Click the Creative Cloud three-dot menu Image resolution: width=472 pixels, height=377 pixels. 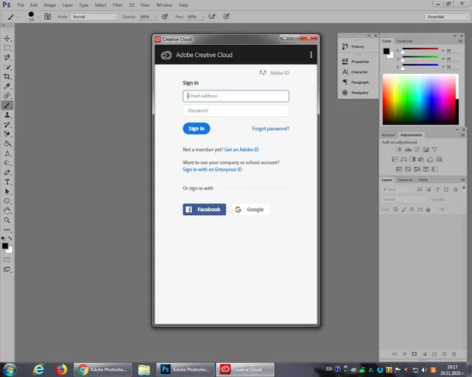click(x=311, y=55)
